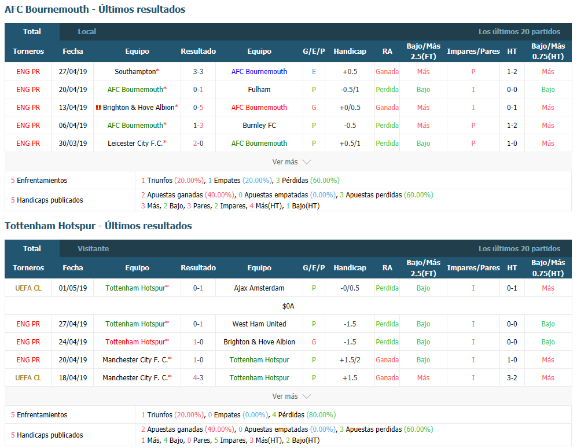Switch to the Local tab
This screenshot has width=577, height=448.
point(87,32)
